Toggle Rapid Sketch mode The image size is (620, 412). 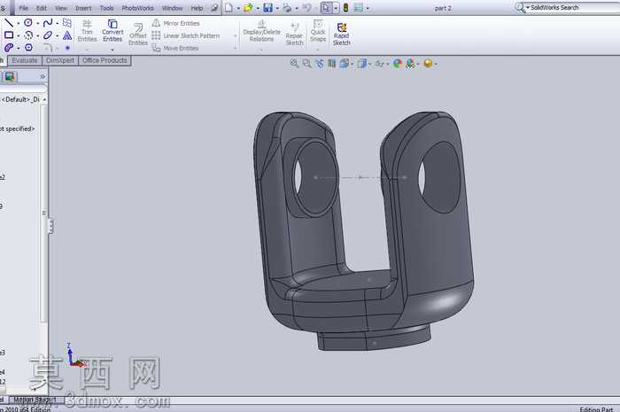pyautogui.click(x=342, y=34)
